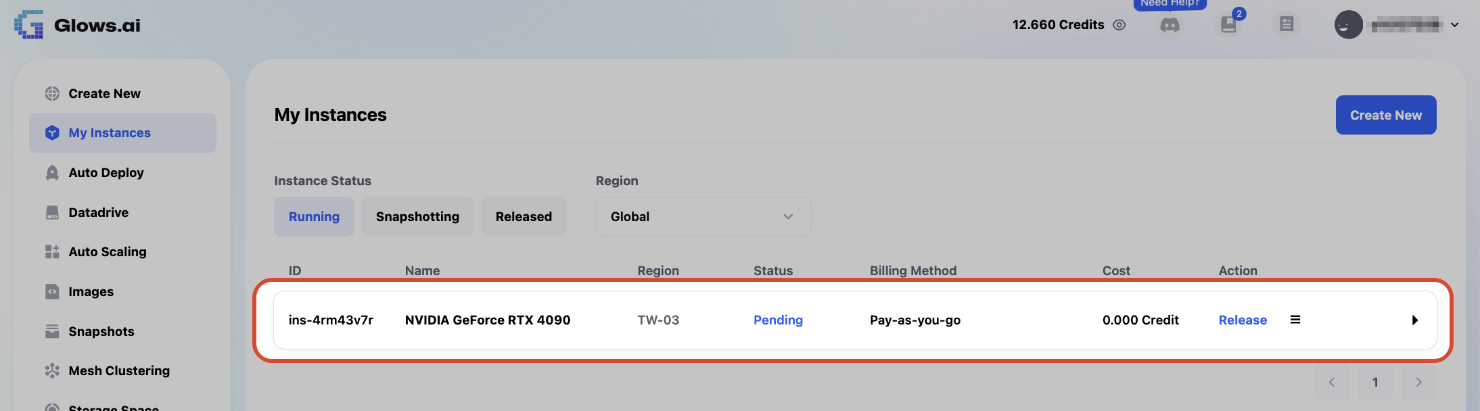Open the Global region dropdown
The height and width of the screenshot is (411, 1480).
pyautogui.click(x=703, y=216)
